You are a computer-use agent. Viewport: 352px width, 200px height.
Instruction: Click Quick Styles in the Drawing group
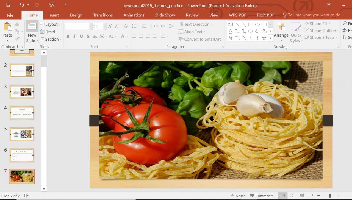pyautogui.click(x=296, y=32)
